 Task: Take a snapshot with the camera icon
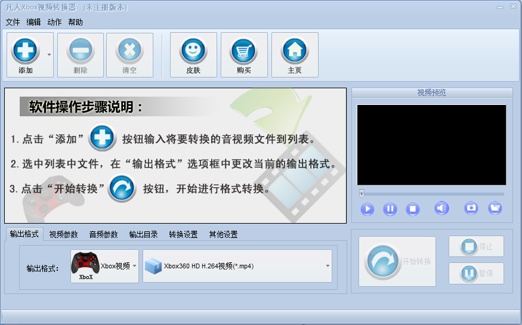tap(471, 208)
